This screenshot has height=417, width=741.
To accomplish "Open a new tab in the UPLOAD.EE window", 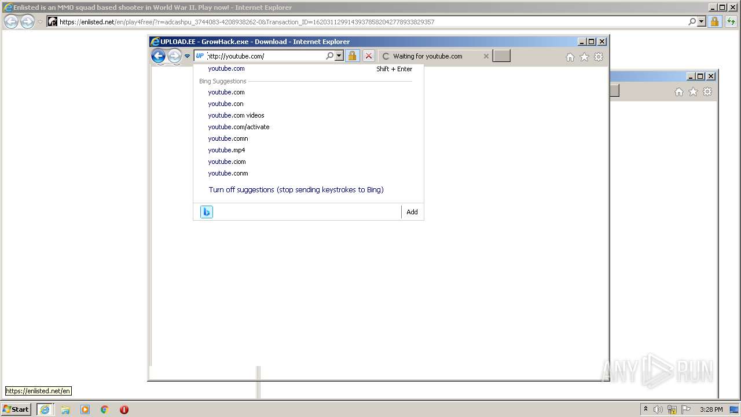I will click(x=501, y=56).
